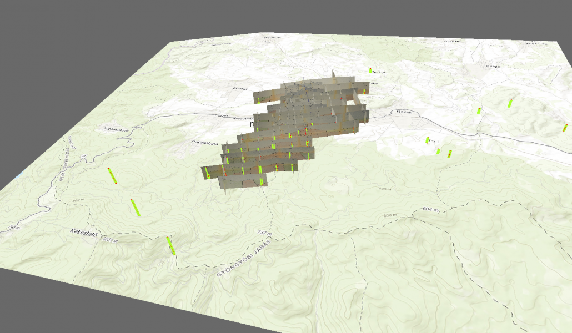Image resolution: width=572 pixels, height=333 pixels.
Task: Select the Parádsasvár village label
Action: pyautogui.click(x=116, y=129)
